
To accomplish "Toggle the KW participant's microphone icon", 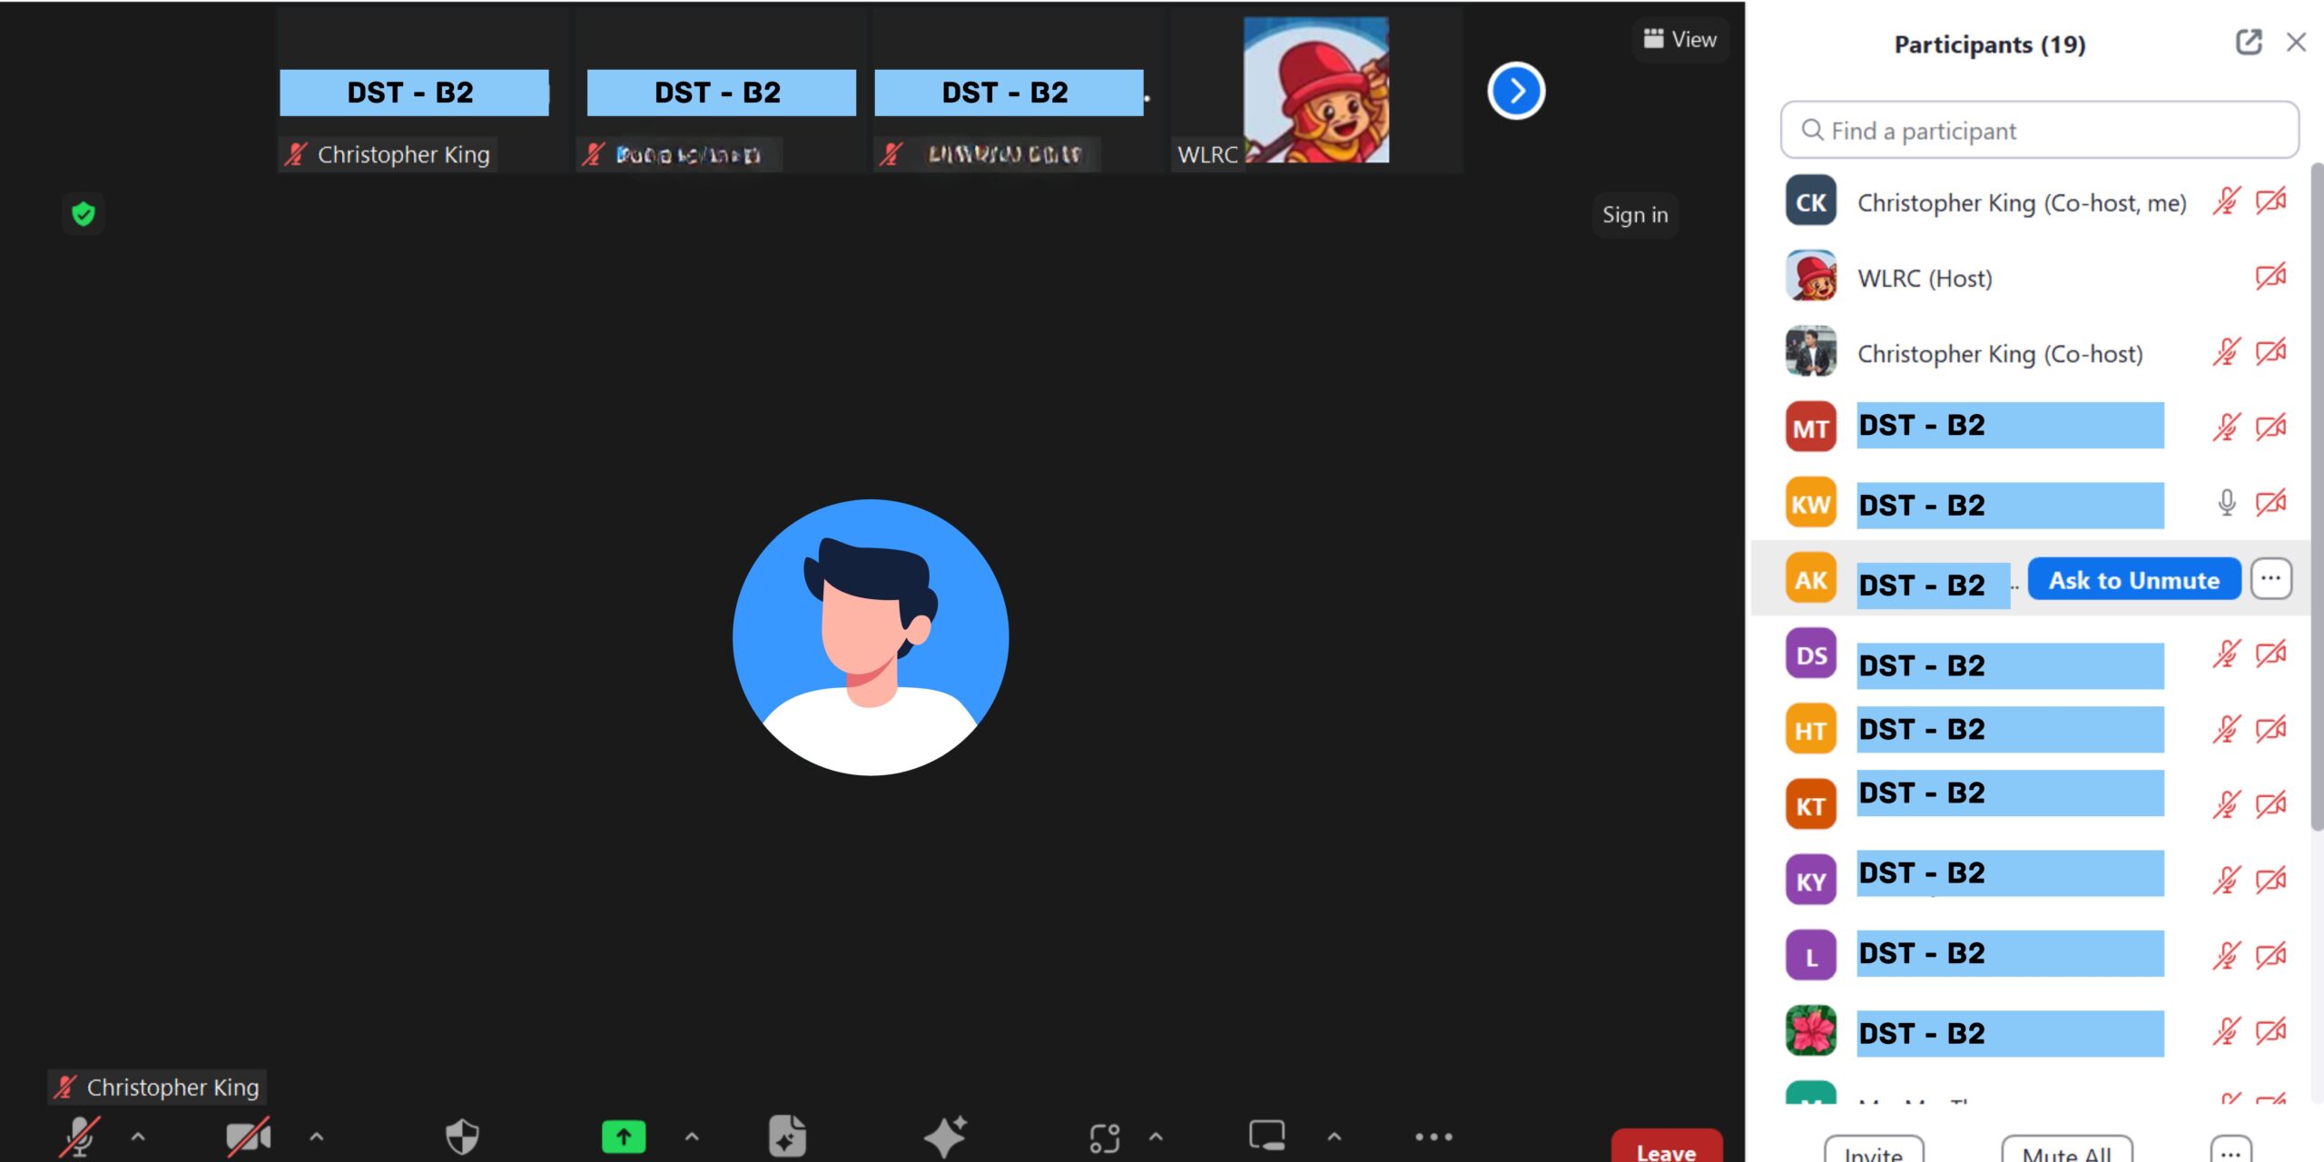I will (x=2226, y=503).
